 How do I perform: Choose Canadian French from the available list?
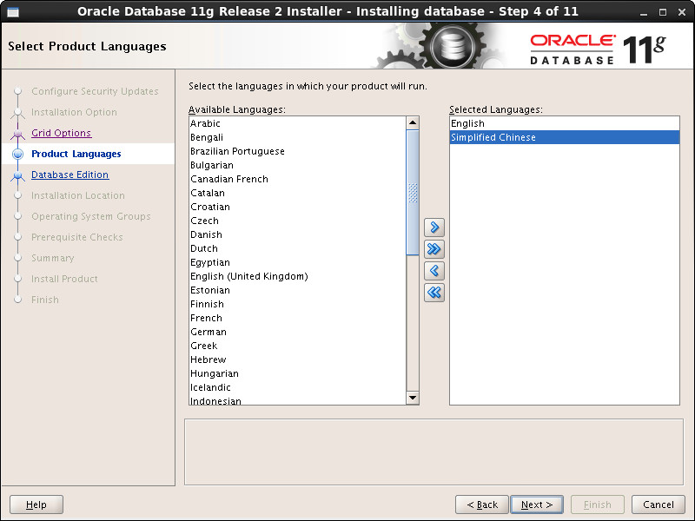297,179
